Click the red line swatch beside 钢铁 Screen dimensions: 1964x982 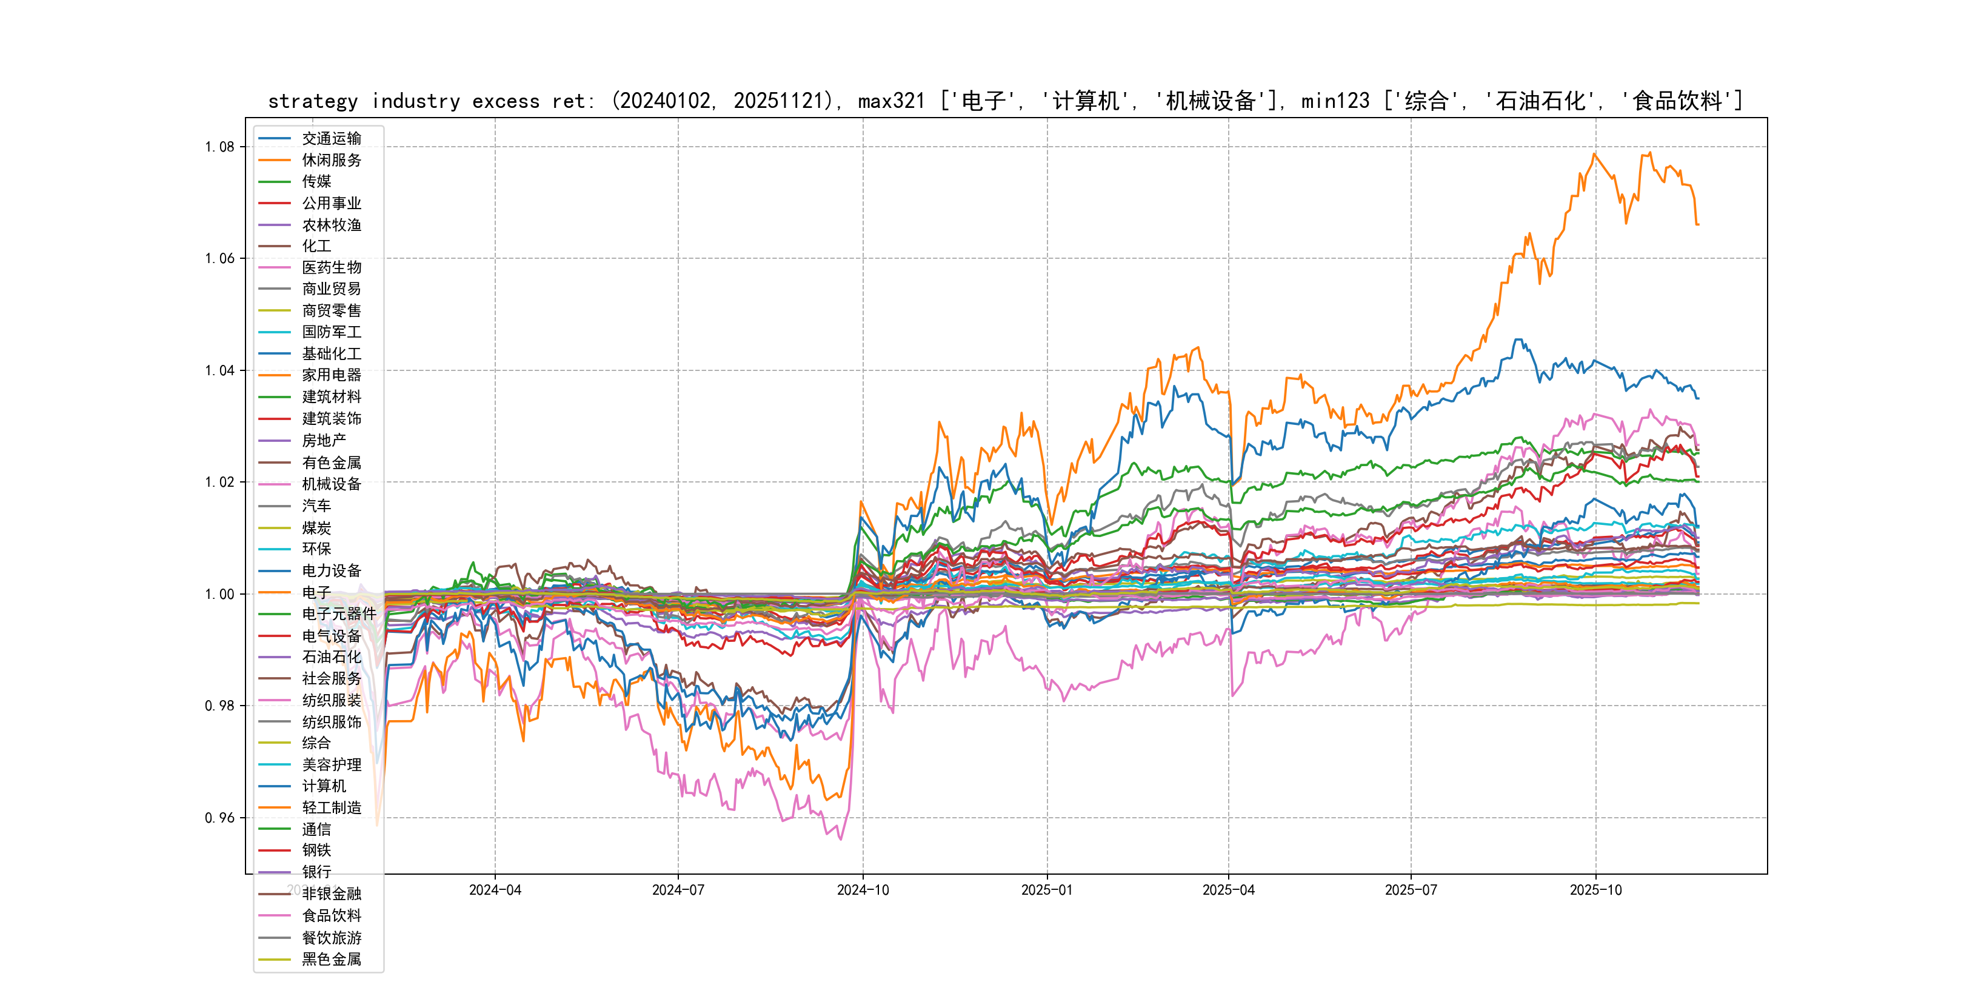coord(275,850)
